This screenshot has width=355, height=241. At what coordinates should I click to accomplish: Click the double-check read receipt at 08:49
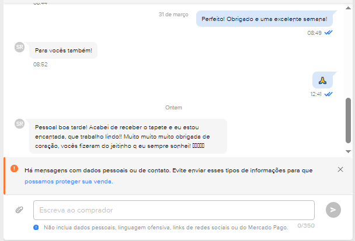(329, 33)
